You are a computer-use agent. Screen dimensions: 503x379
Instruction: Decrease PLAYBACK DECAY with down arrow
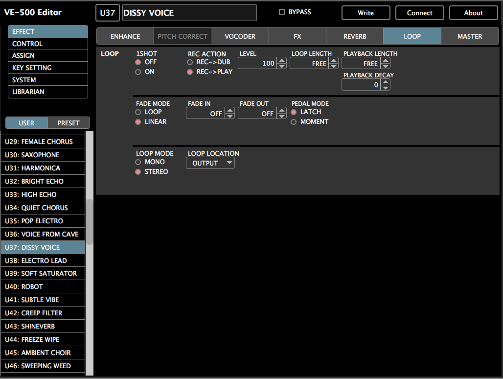pyautogui.click(x=385, y=88)
